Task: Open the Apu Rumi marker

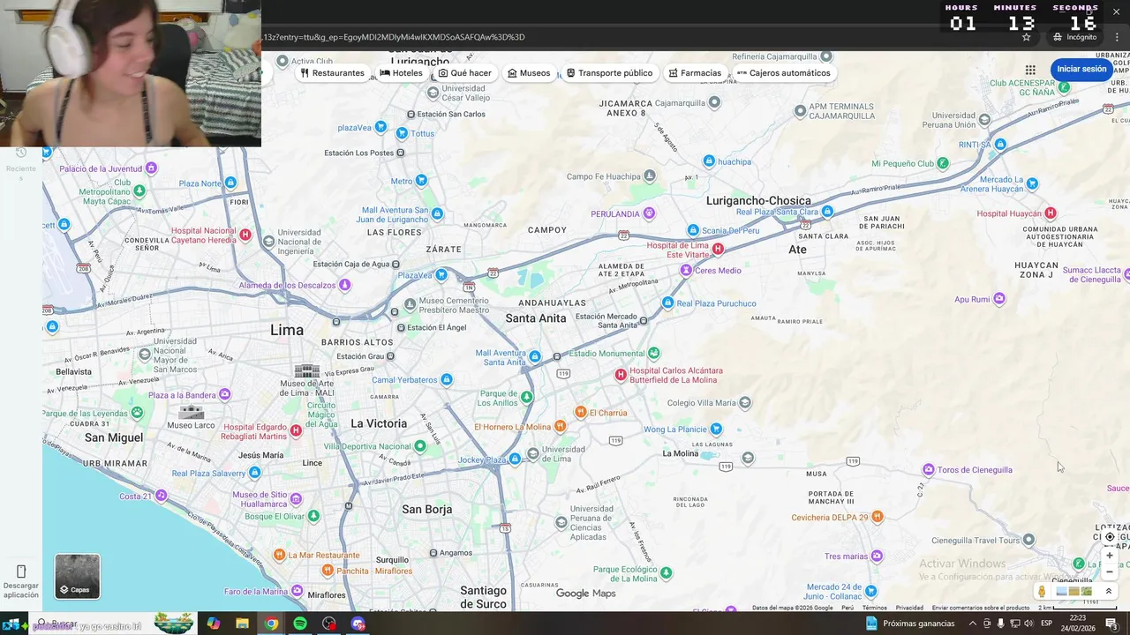Action: point(998,299)
